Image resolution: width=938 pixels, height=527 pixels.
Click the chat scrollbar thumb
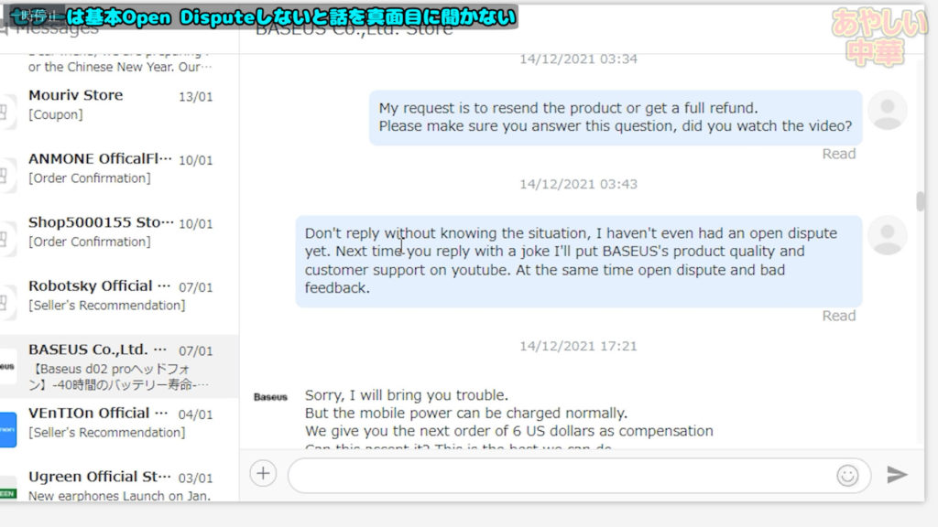pos(920,201)
